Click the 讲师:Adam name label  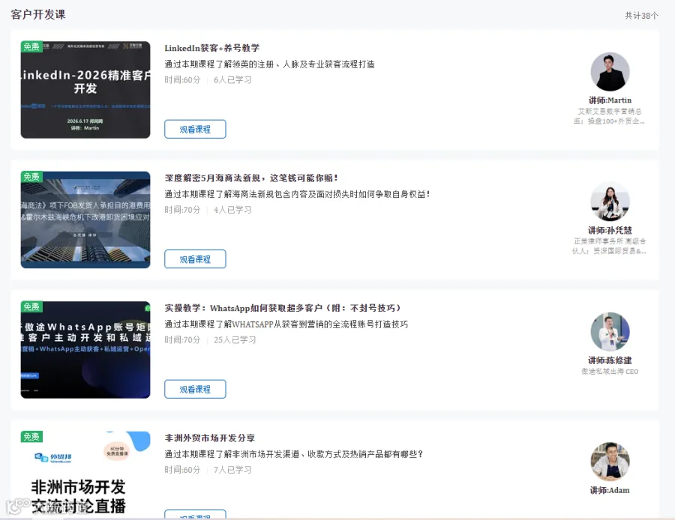pyautogui.click(x=610, y=490)
